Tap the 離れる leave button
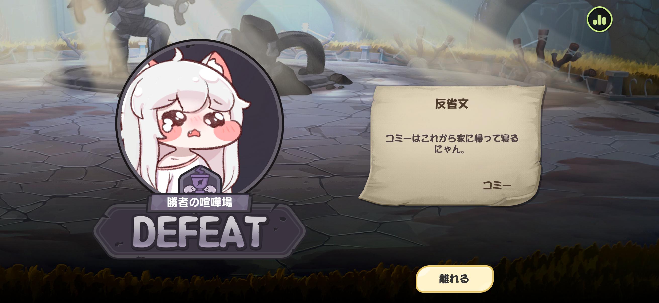This screenshot has width=659, height=303. (454, 279)
